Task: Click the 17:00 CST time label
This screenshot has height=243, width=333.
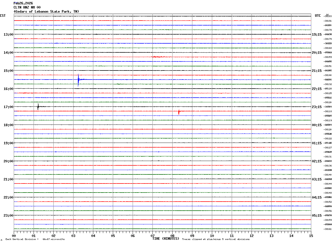Action: (8, 107)
